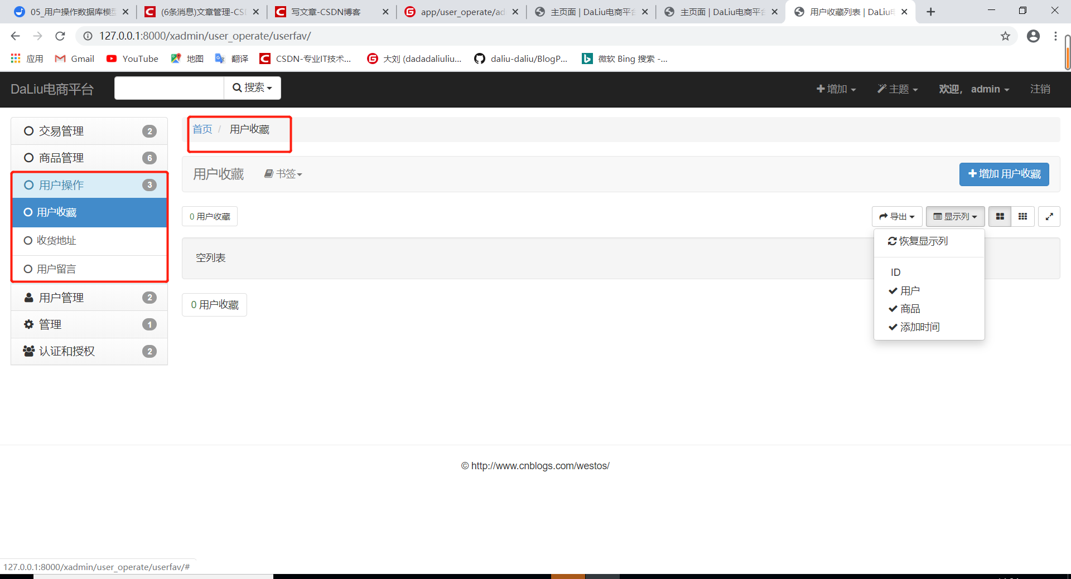Click the browser forward arrow
Image resolution: width=1071 pixels, height=579 pixels.
37,36
